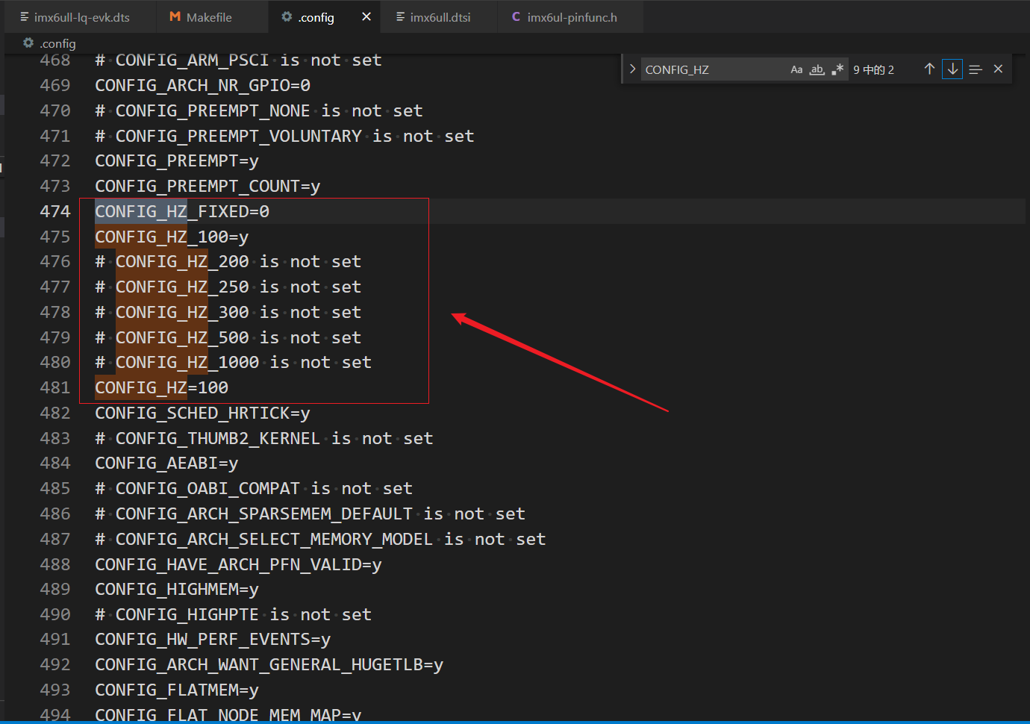Enable match case in the Find widget

coord(796,69)
